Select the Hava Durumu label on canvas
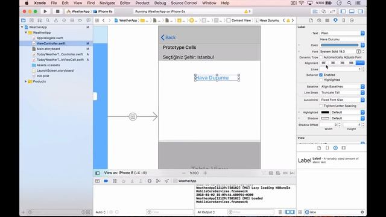Image resolution: width=386 pixels, height=217 pixels. (x=217, y=78)
